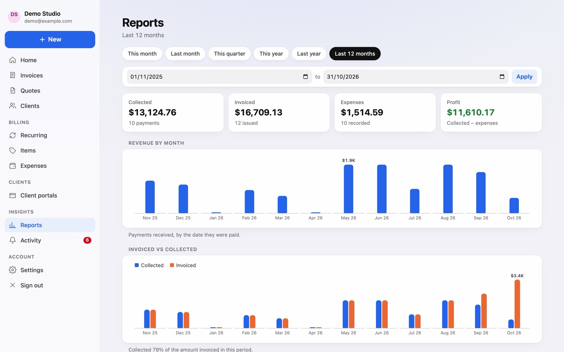Click the Recurring refresh-arrows icon

point(13,135)
